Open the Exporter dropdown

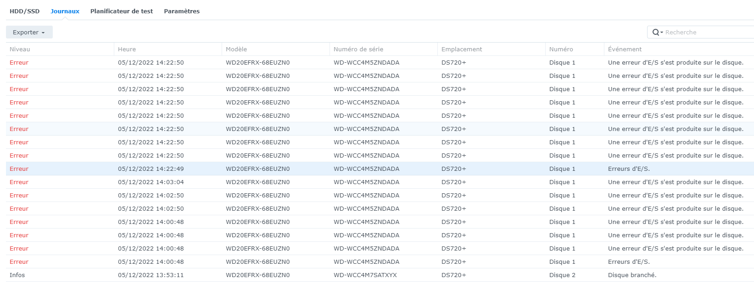(x=29, y=32)
